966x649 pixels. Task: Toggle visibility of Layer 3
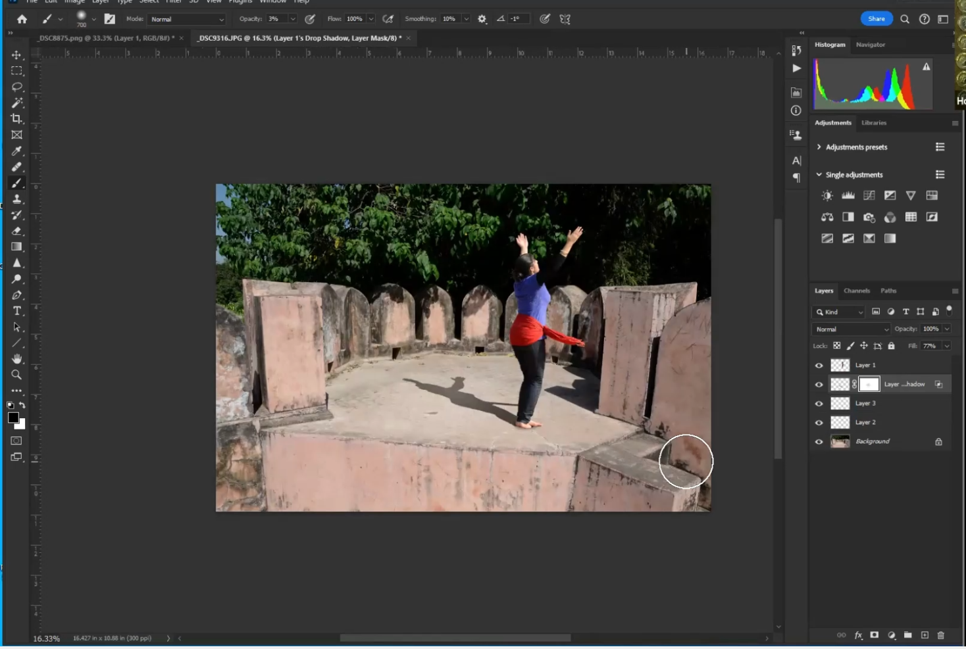[819, 404]
